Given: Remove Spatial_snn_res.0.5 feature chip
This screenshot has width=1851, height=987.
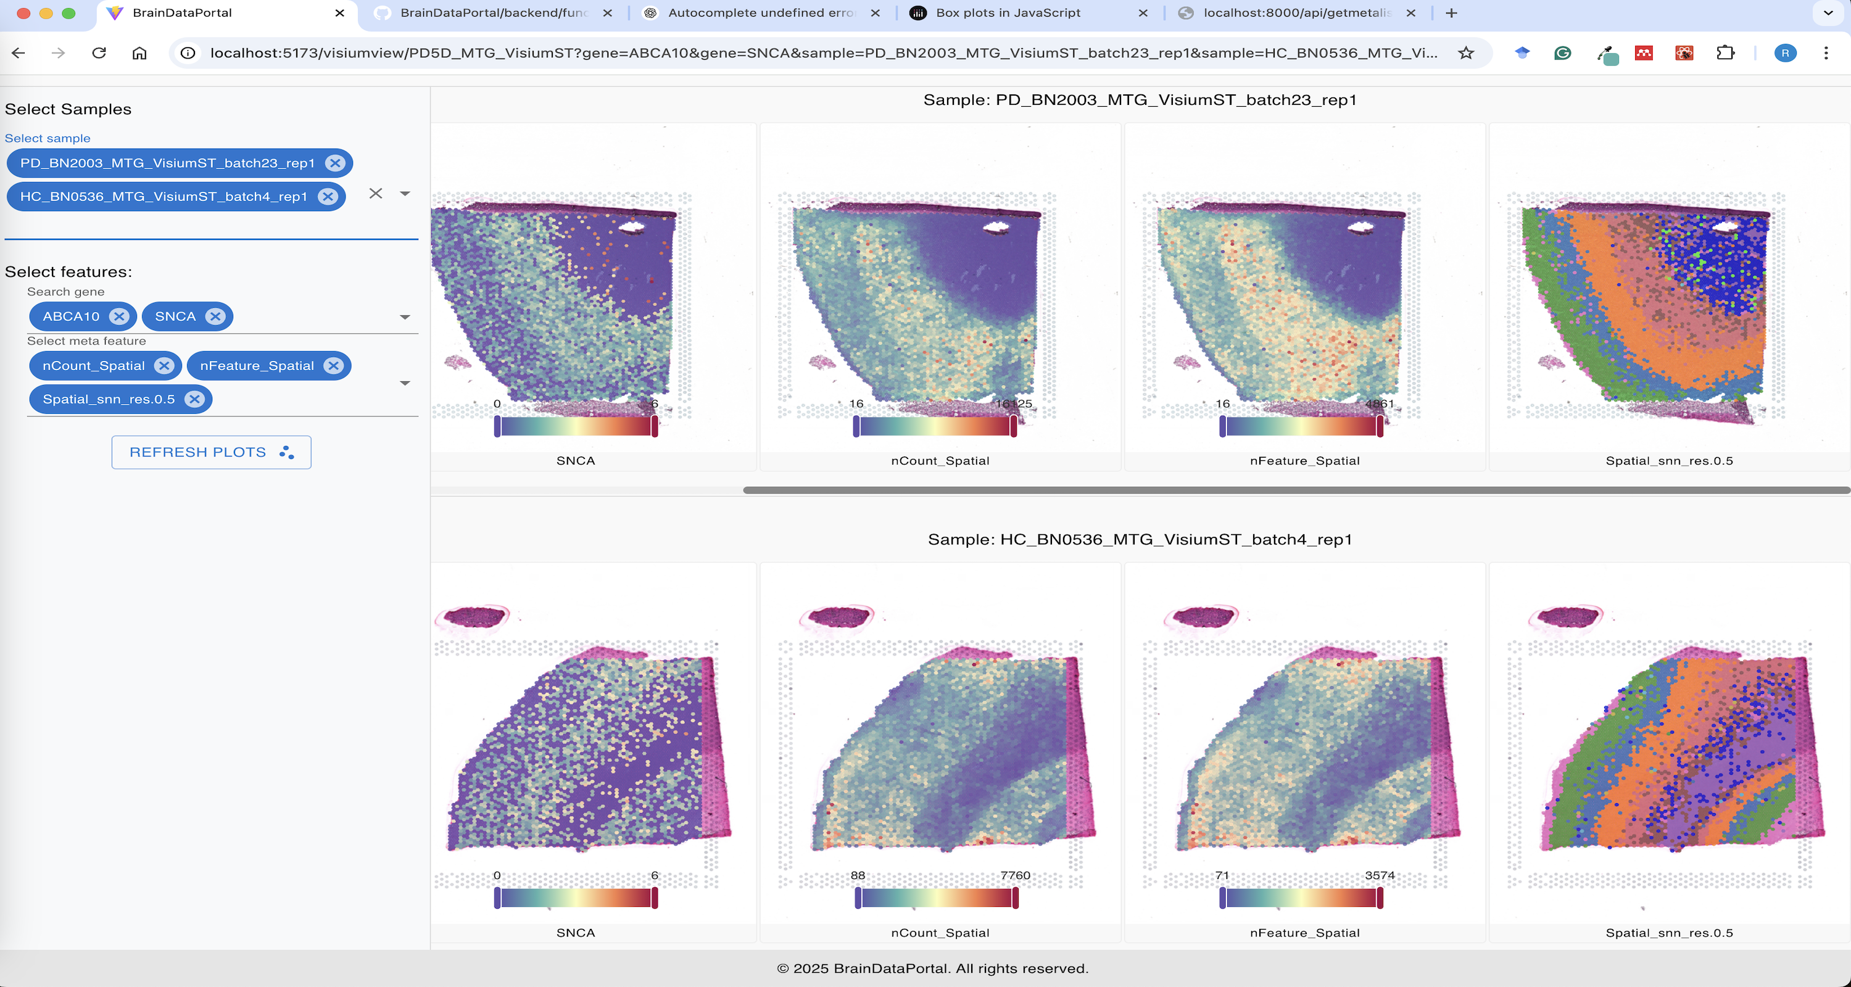Looking at the screenshot, I should coord(194,399).
